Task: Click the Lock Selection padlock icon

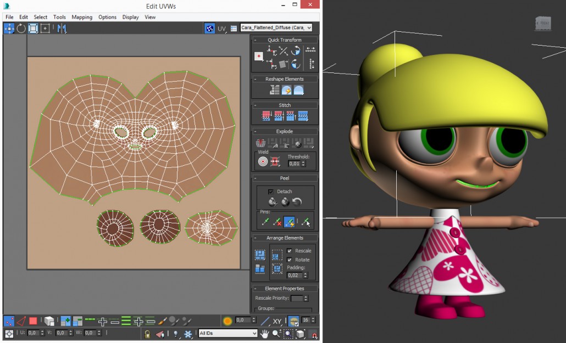Action: [x=147, y=334]
